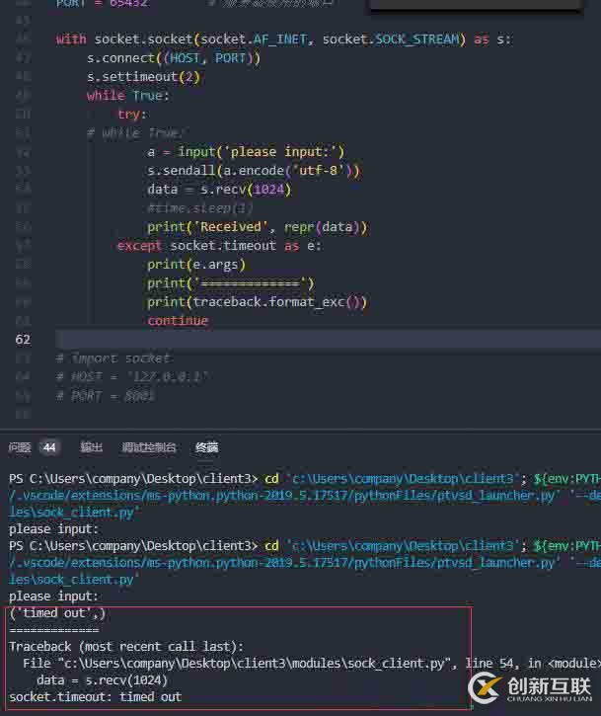Click the 'Traceback (most recent call last):' line
601x716 pixels.
coord(126,647)
